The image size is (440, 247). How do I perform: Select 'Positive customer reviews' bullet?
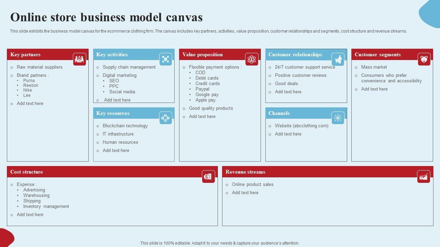[x=301, y=75]
